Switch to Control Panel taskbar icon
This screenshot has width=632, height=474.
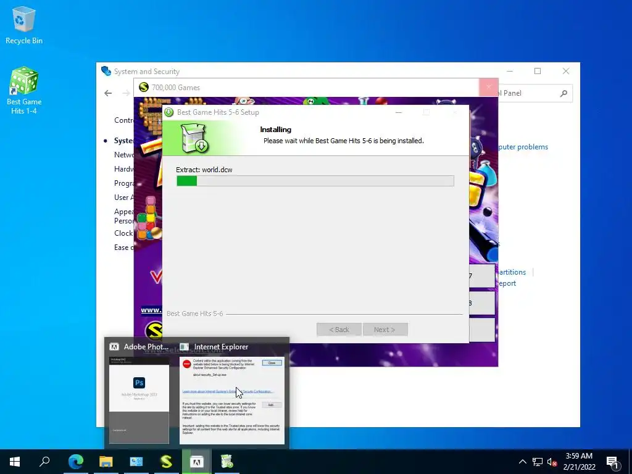pos(136,462)
